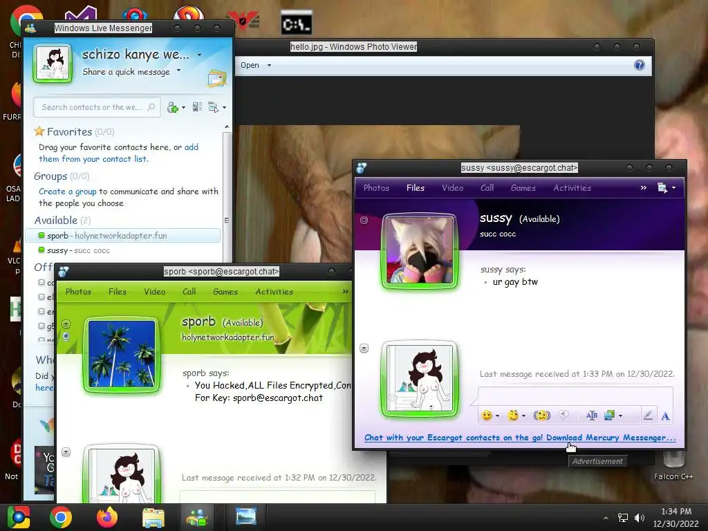Click the Messenger taskbar button
This screenshot has height=531, width=708.
point(197,517)
